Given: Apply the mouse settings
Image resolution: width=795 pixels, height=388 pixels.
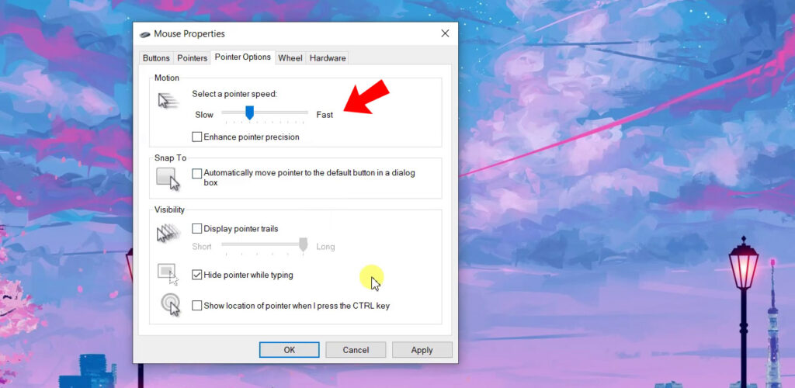Looking at the screenshot, I should [x=422, y=350].
